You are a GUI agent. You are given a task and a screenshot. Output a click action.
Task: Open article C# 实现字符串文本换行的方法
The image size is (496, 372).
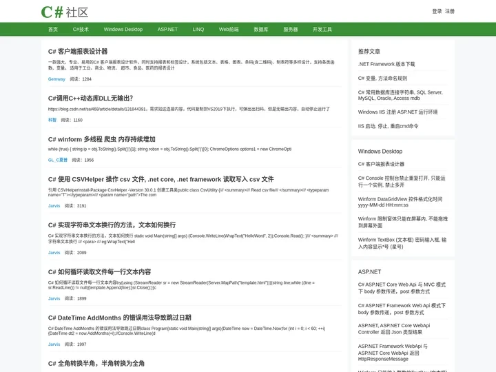pos(112,225)
